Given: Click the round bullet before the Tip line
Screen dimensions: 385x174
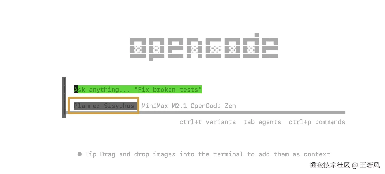Looking at the screenshot, I should pos(79,154).
